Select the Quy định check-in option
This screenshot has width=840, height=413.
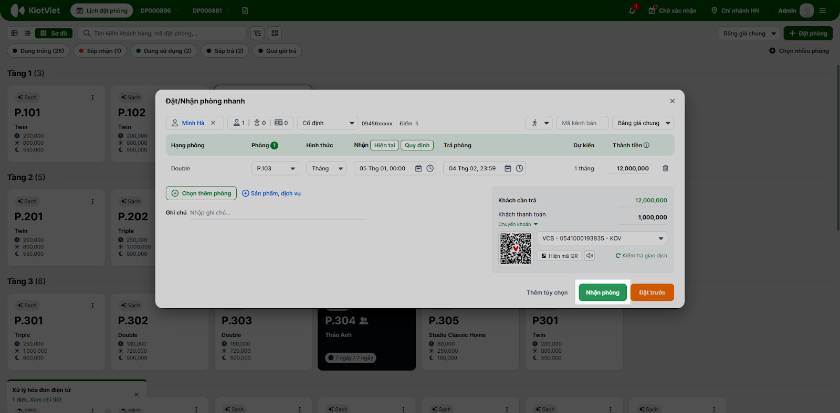tap(417, 145)
